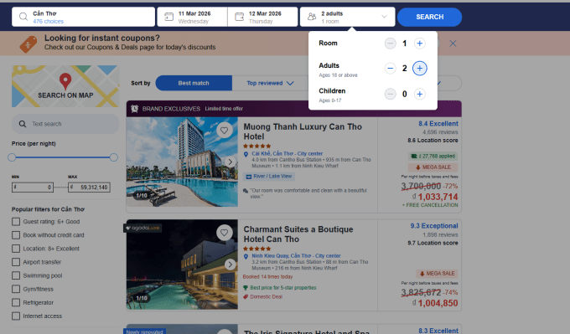Click the text search magnifier icon

pos(23,124)
